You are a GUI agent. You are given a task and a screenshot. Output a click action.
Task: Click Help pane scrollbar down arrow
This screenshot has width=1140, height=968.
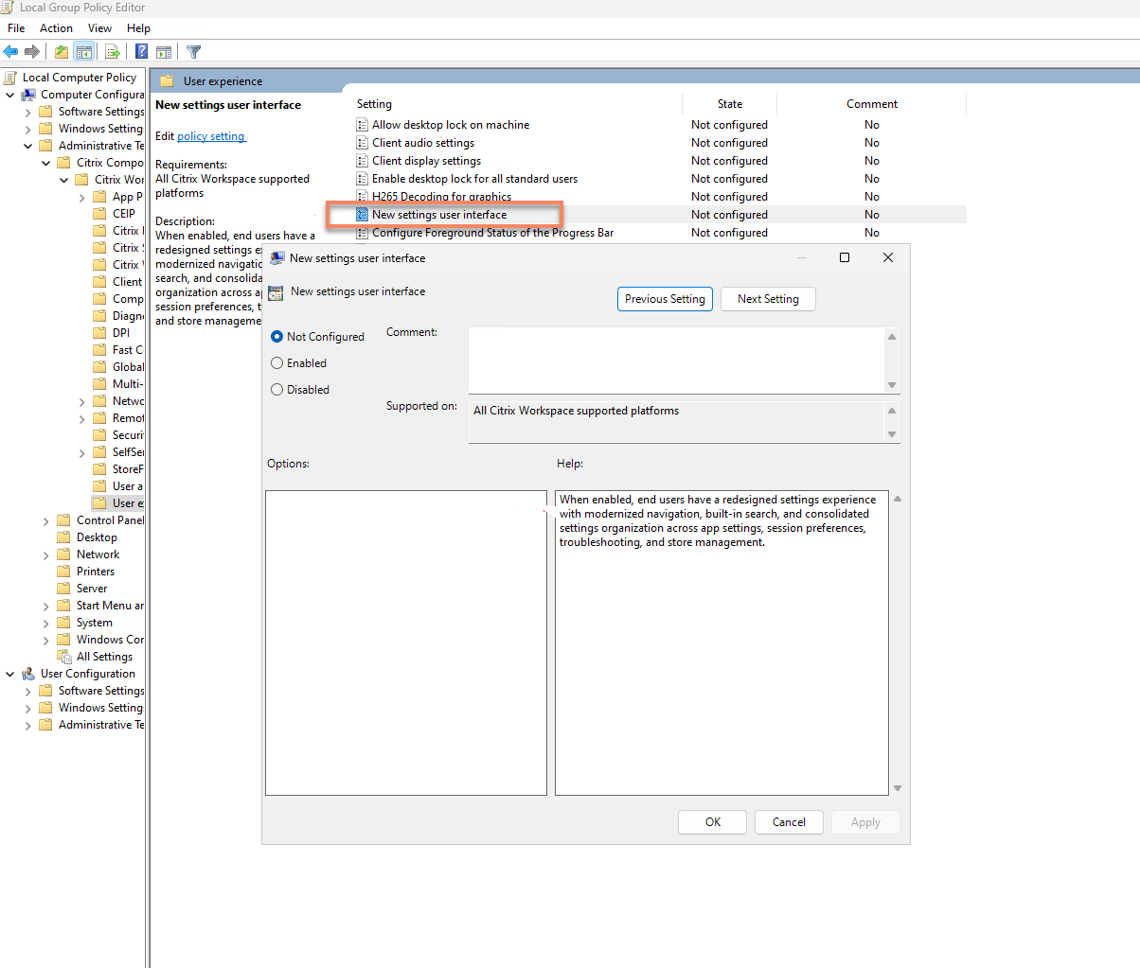pyautogui.click(x=898, y=788)
